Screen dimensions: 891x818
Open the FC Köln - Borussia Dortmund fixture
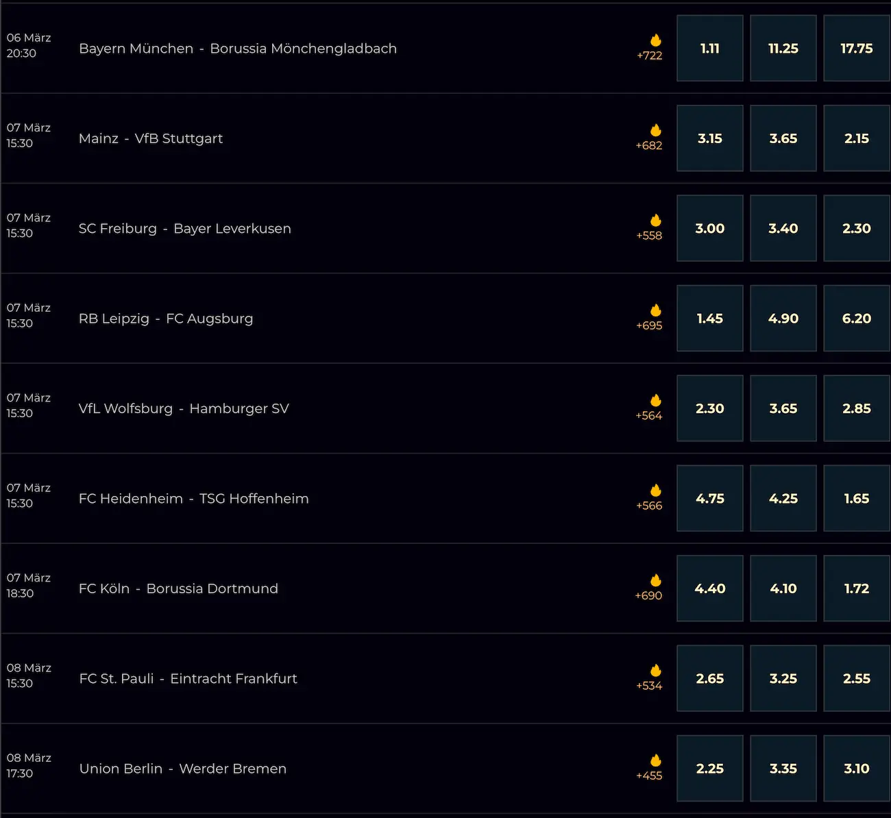pyautogui.click(x=178, y=588)
